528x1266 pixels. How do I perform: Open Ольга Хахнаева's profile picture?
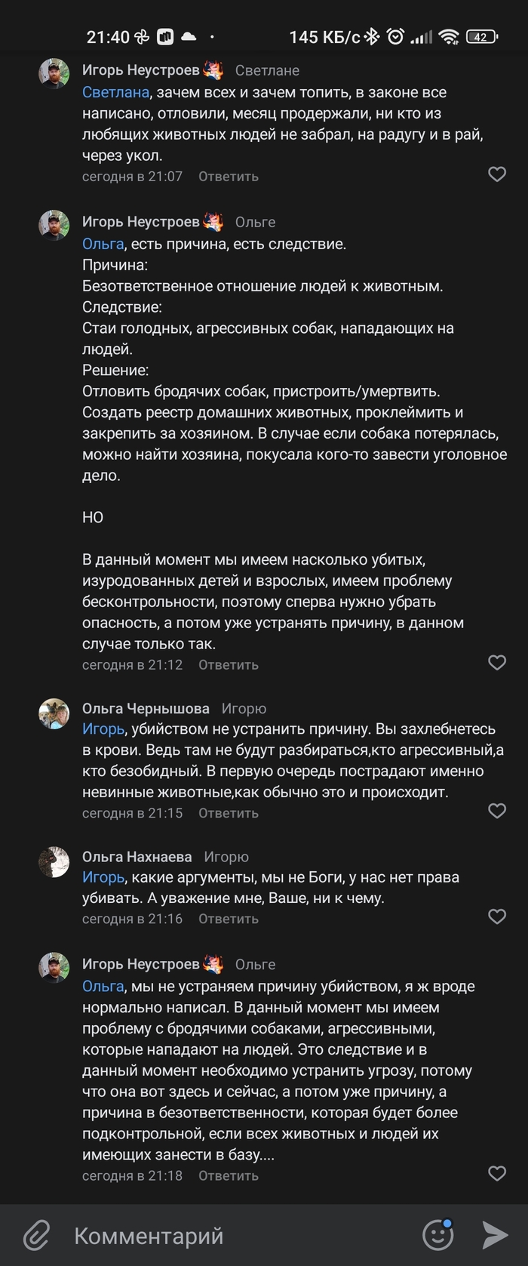click(x=54, y=862)
